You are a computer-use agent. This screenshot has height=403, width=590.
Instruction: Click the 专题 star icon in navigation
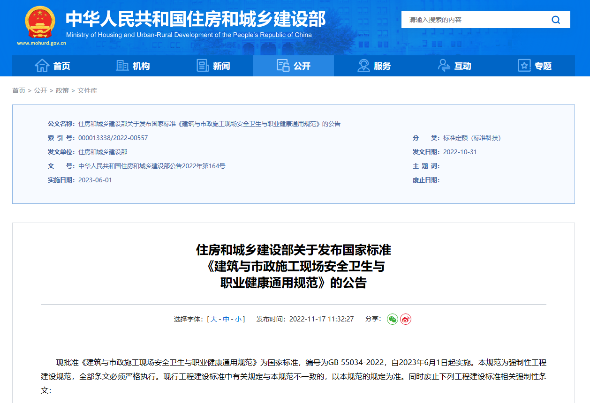point(524,66)
